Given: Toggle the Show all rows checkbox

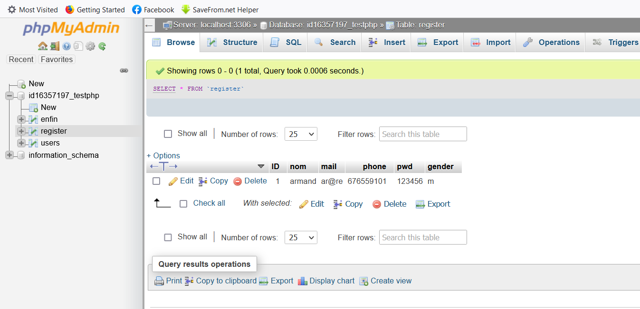Looking at the screenshot, I should (168, 134).
